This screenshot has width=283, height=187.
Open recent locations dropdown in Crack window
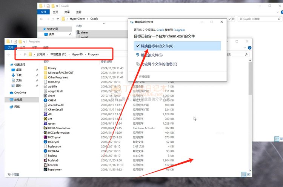[x=53, y=19]
